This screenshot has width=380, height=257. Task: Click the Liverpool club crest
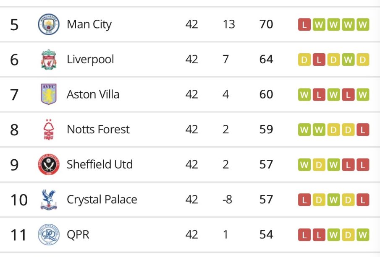[49, 59]
